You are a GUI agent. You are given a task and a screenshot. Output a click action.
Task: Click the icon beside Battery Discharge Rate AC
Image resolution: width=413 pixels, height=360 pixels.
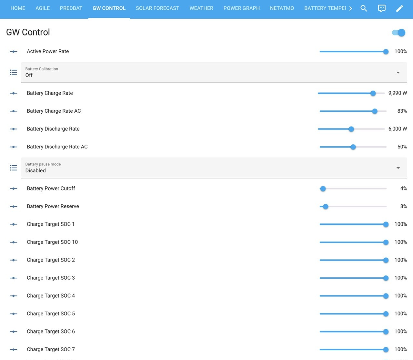(13, 147)
